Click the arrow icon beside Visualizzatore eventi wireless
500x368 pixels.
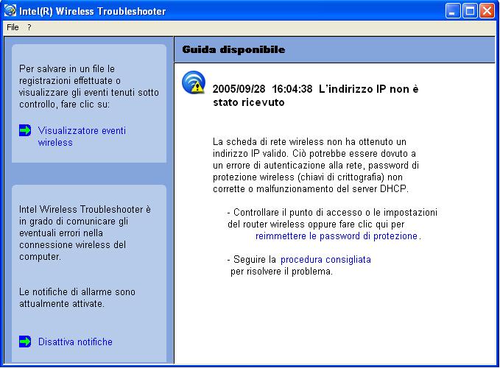tap(25, 130)
